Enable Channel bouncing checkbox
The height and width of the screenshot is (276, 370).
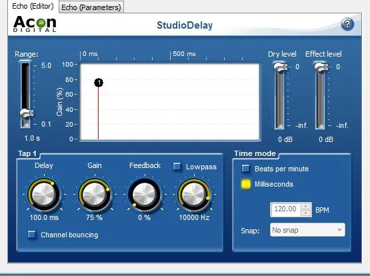(x=32, y=235)
